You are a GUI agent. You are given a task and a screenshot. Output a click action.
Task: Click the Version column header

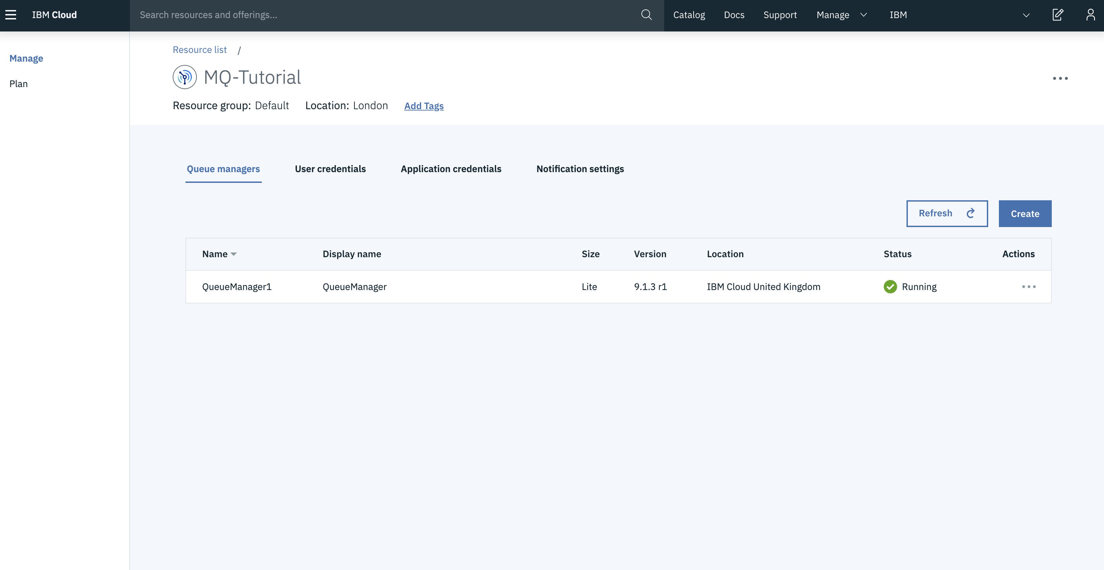click(x=650, y=254)
